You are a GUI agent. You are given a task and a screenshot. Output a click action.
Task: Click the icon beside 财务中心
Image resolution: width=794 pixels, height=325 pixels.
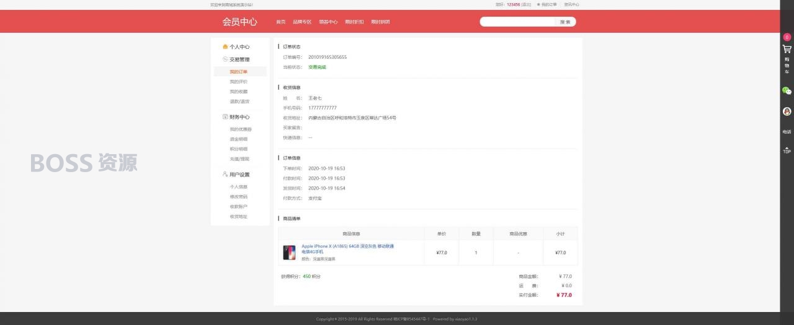pos(225,116)
